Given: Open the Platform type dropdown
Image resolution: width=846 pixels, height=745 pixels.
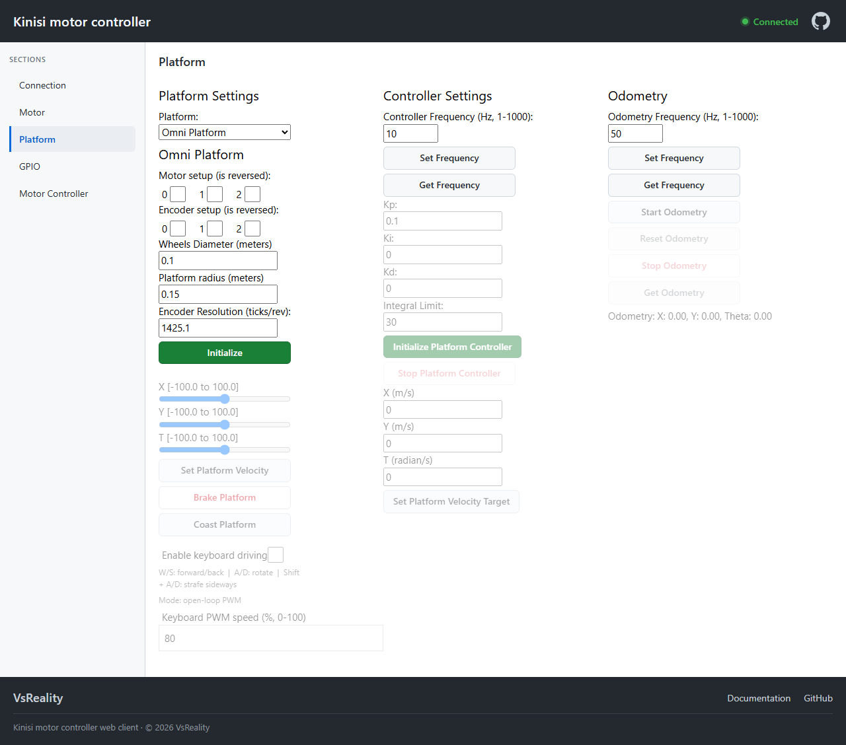Looking at the screenshot, I should click(225, 132).
